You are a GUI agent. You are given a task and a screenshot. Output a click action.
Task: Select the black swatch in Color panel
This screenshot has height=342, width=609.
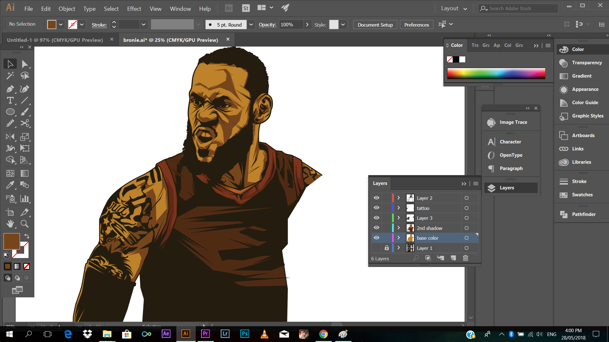click(x=456, y=60)
